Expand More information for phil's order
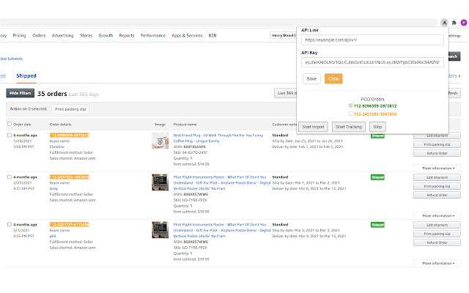Screen dimensions: 469x293 [437, 264]
